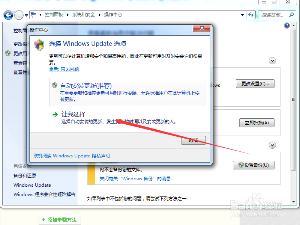This screenshot has height=225, width=300.
Task: Click inside the 搜索控制 search field
Action: [272, 15]
